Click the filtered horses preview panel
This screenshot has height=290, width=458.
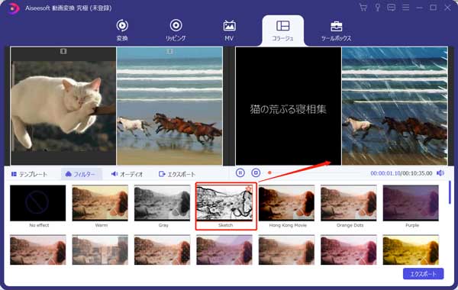click(395, 106)
